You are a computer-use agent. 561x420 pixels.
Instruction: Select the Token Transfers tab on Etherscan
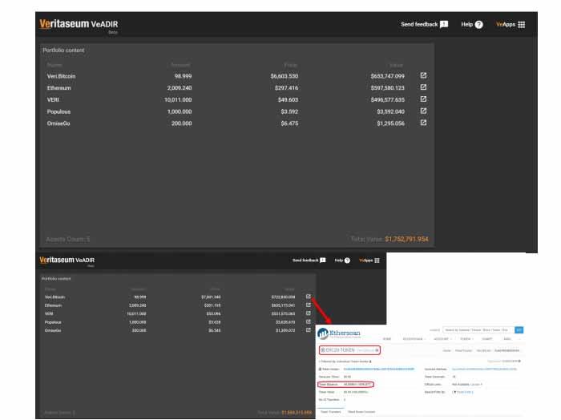(330, 412)
